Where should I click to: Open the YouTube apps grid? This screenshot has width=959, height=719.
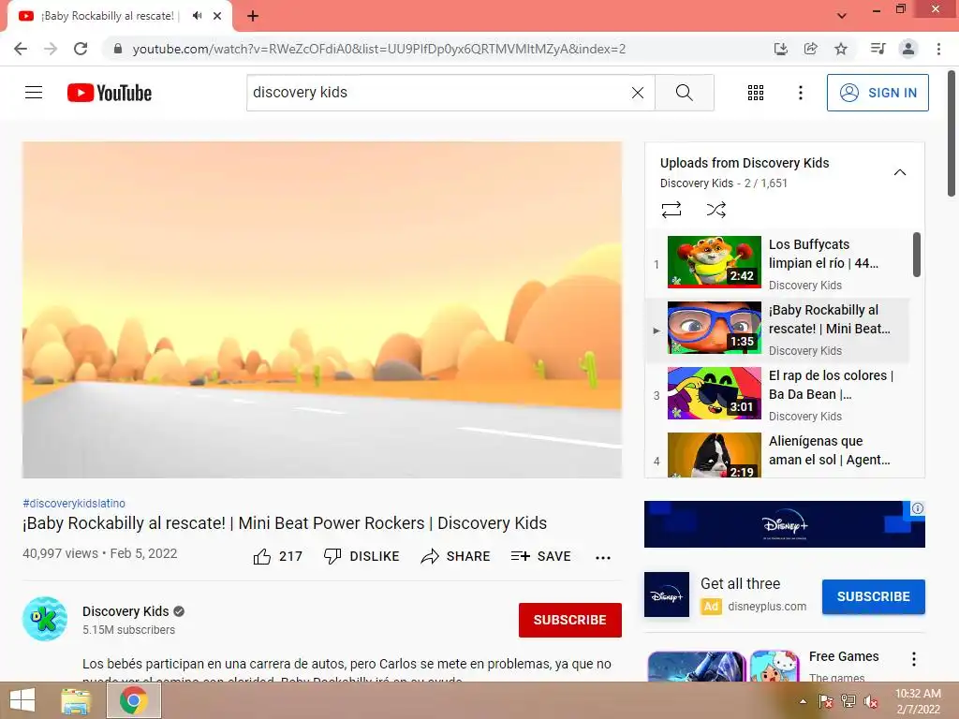coord(756,93)
